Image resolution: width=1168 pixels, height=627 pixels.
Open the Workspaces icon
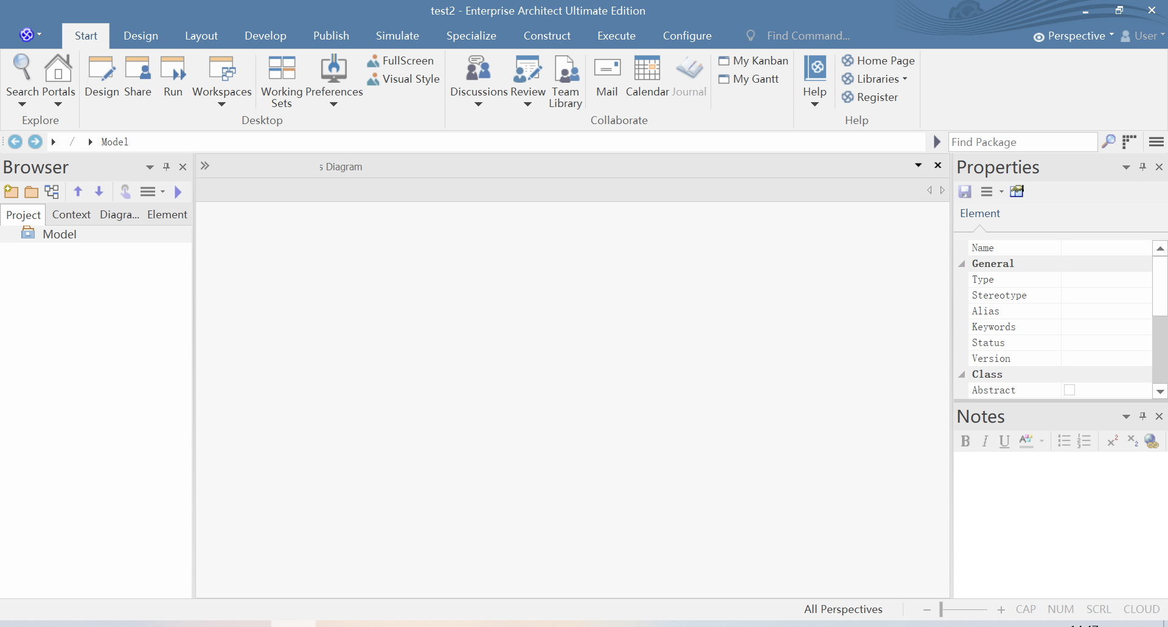point(221,68)
